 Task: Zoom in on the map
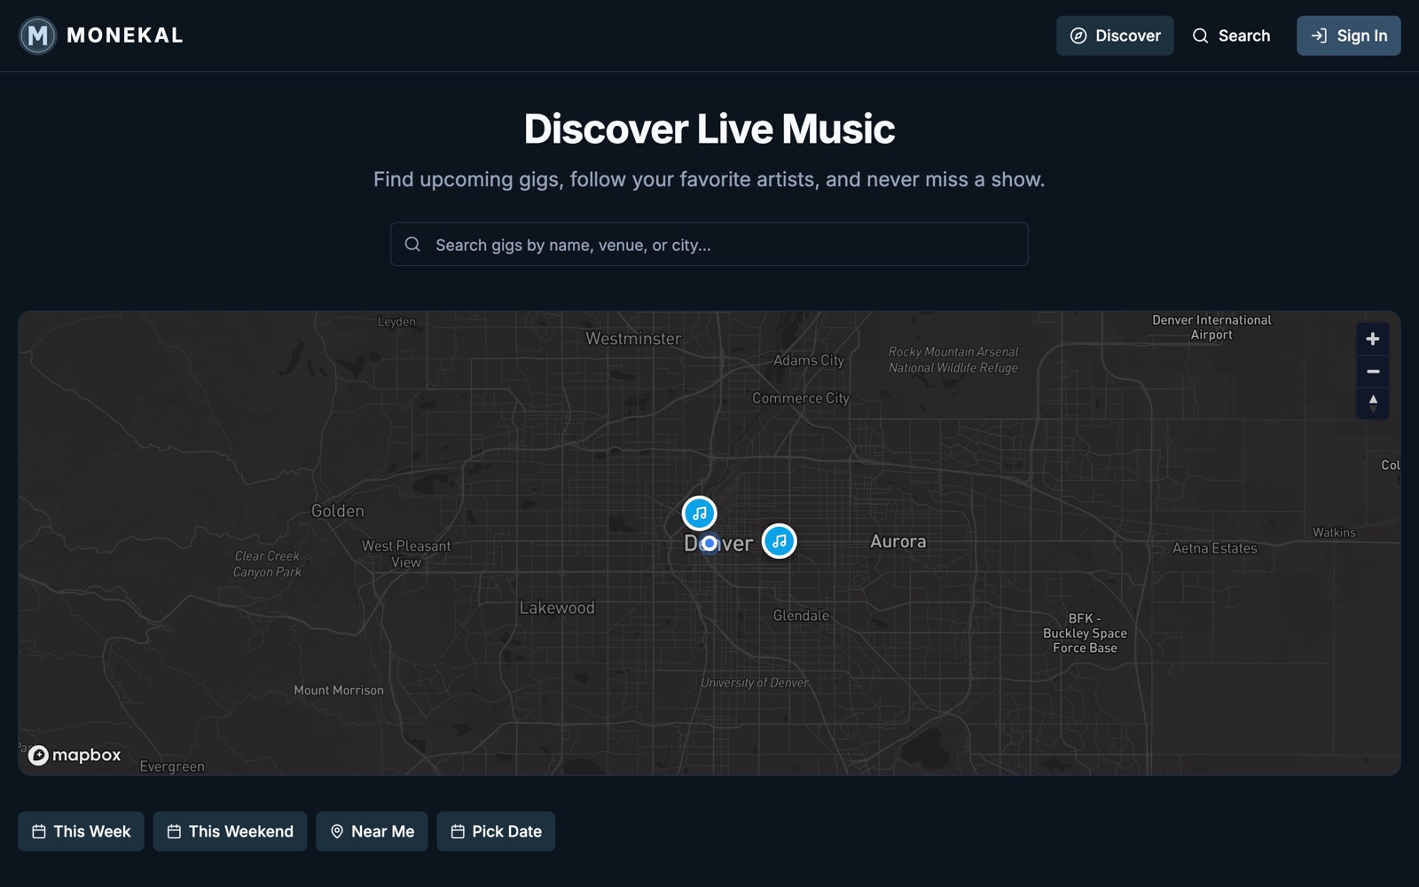1373,339
